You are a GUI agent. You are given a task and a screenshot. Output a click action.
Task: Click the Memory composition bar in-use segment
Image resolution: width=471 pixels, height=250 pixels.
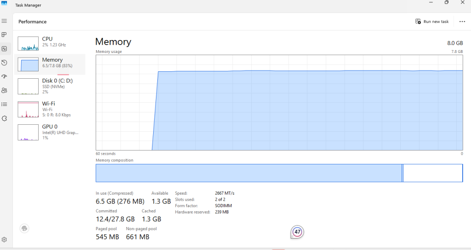point(249,173)
